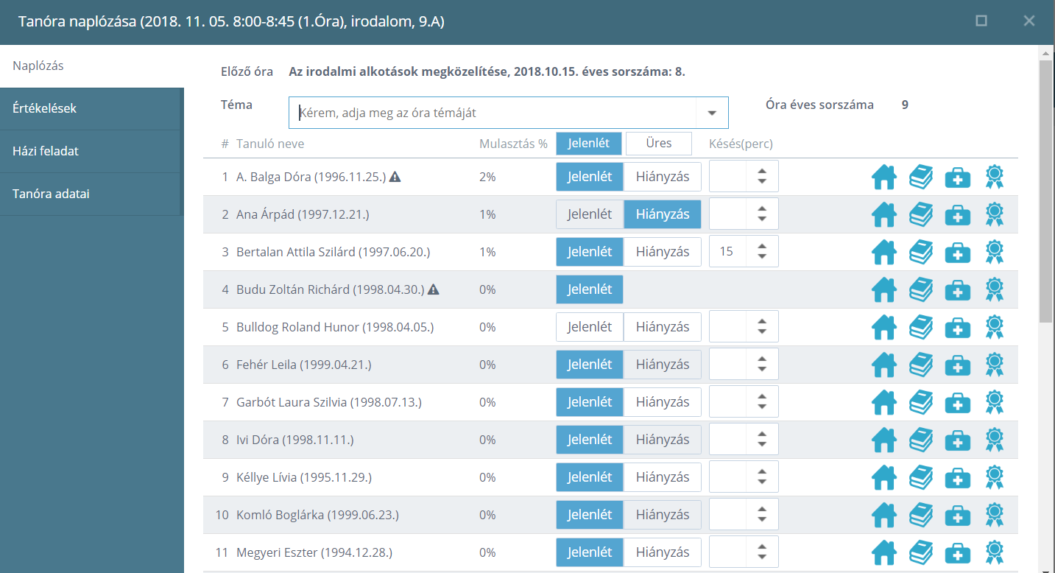
Task: Open the Házi feladat tab
Action: coord(90,152)
